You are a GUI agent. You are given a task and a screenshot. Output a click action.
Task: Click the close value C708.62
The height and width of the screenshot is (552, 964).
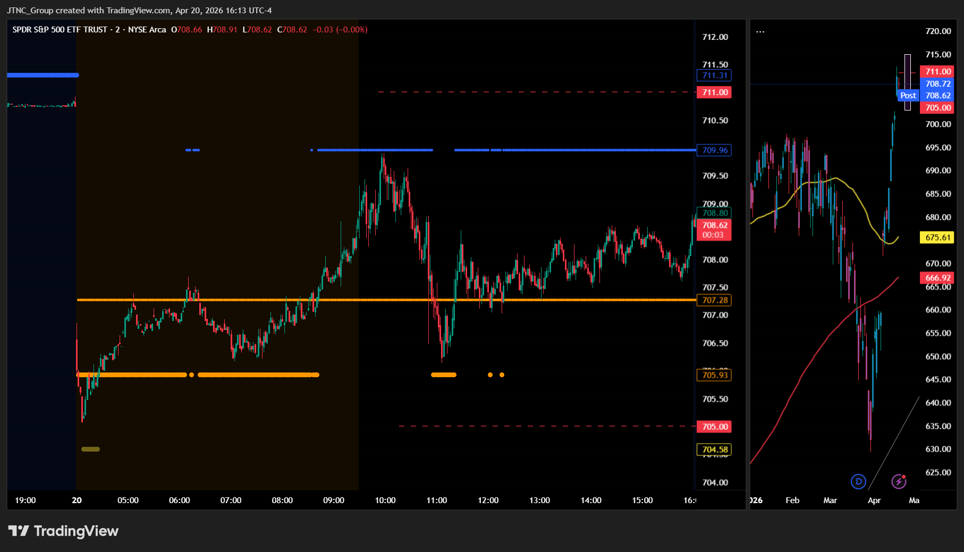point(292,30)
